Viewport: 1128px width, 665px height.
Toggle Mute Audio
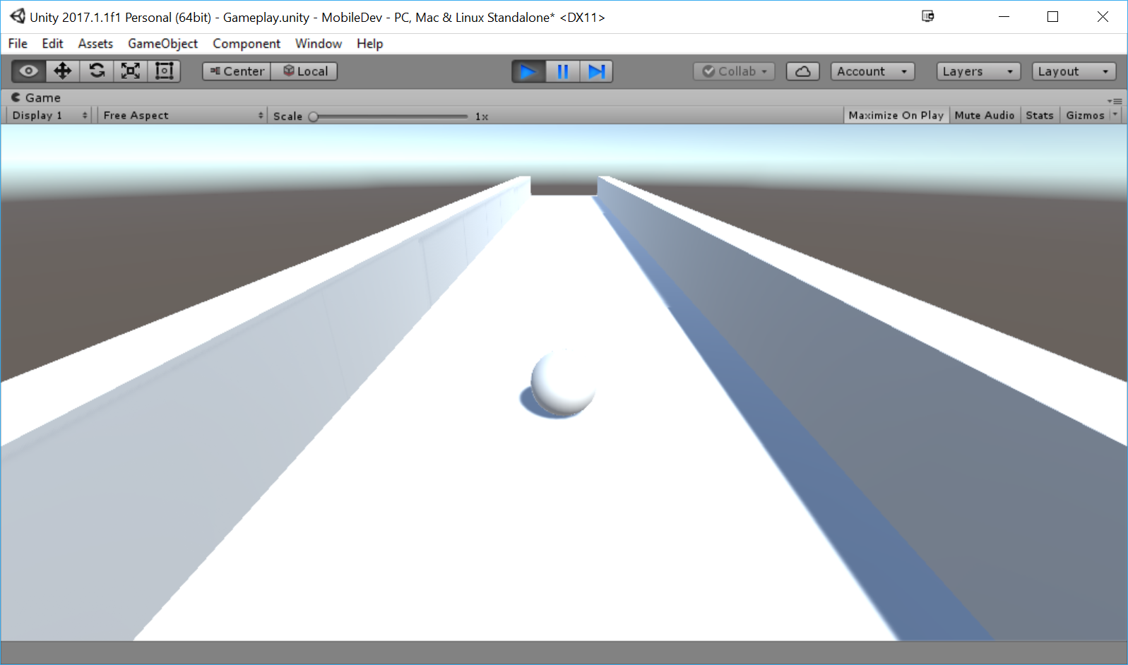pyautogui.click(x=985, y=115)
